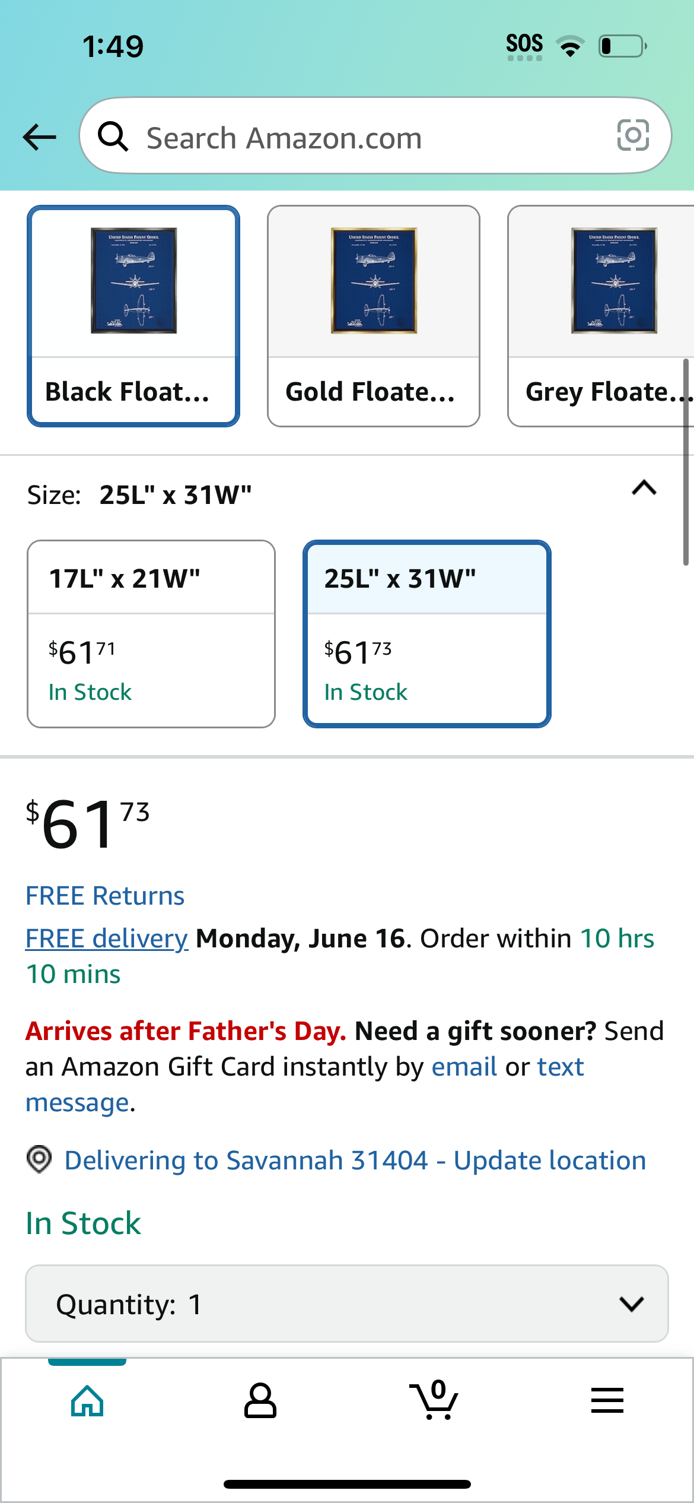694x1503 pixels.
Task: Collapse the Size section chevron
Action: [x=644, y=488]
